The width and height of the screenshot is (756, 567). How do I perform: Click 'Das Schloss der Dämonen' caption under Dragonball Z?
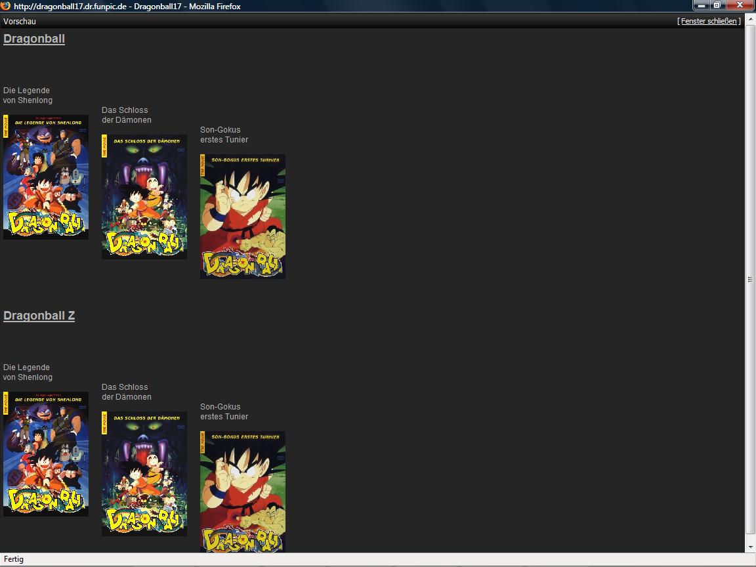[x=126, y=392]
